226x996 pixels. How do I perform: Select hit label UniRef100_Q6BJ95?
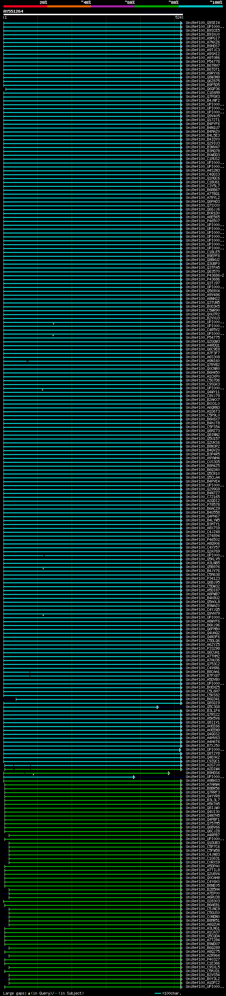click(203, 582)
